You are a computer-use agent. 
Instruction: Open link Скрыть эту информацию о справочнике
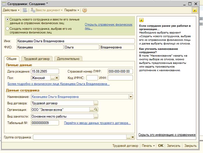pos(167,135)
